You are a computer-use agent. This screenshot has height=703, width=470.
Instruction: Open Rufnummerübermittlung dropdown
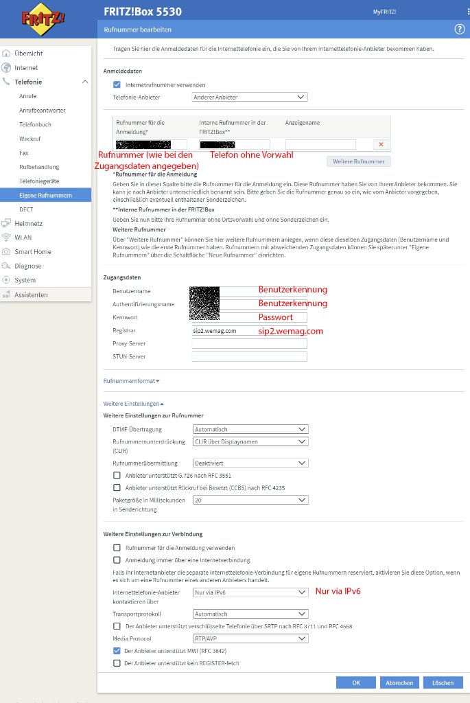[x=250, y=463]
